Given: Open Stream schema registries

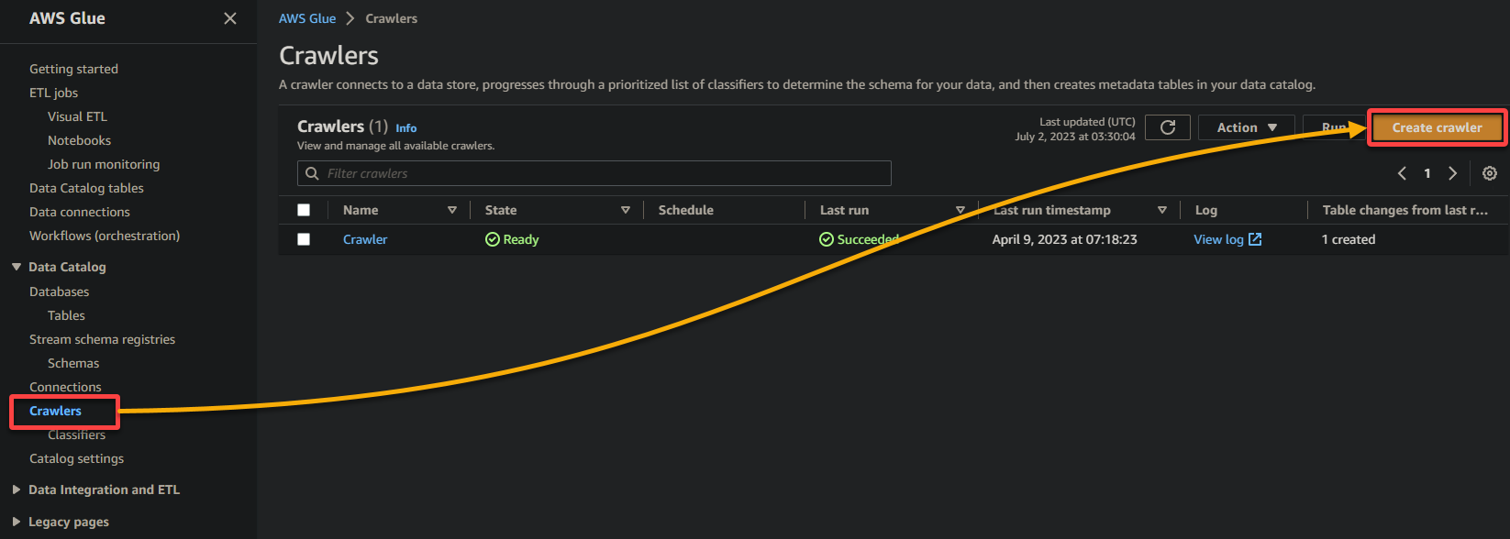Looking at the screenshot, I should pyautogui.click(x=102, y=339).
